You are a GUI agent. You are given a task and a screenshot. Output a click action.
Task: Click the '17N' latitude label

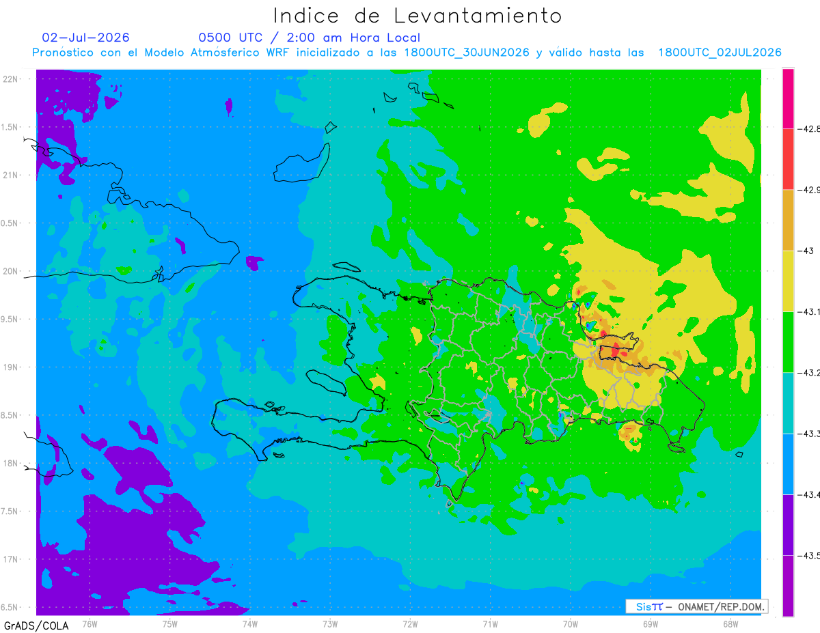click(x=10, y=559)
